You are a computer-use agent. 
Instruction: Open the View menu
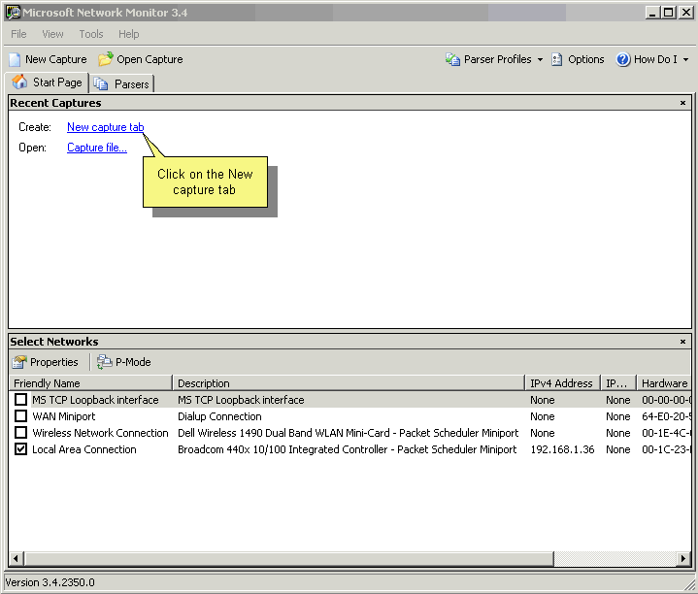pos(52,34)
